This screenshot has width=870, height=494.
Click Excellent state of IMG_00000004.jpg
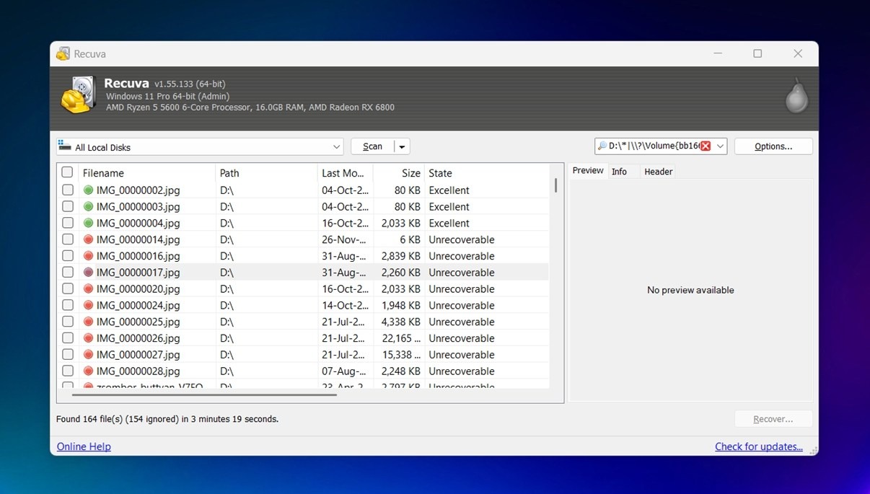[449, 223]
